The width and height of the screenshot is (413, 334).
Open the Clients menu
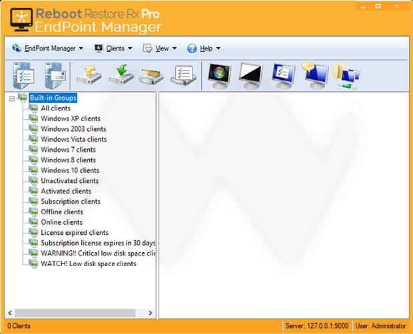pyautogui.click(x=113, y=49)
